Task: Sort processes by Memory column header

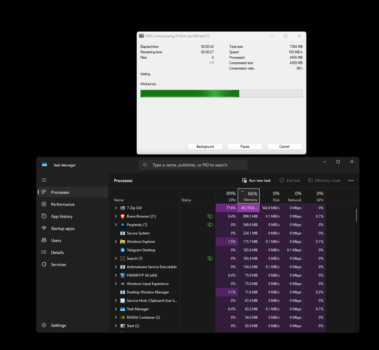Action: coord(249,196)
